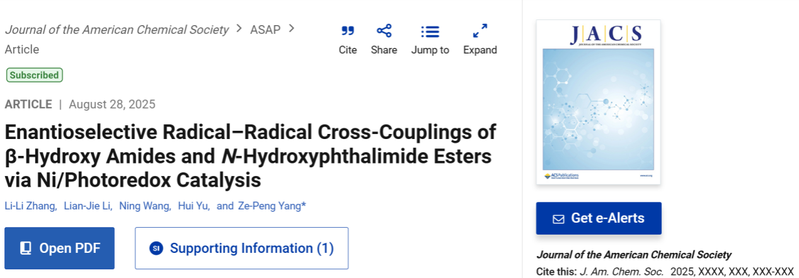Click the PDF document icon
799x278 pixels.
click(26, 248)
